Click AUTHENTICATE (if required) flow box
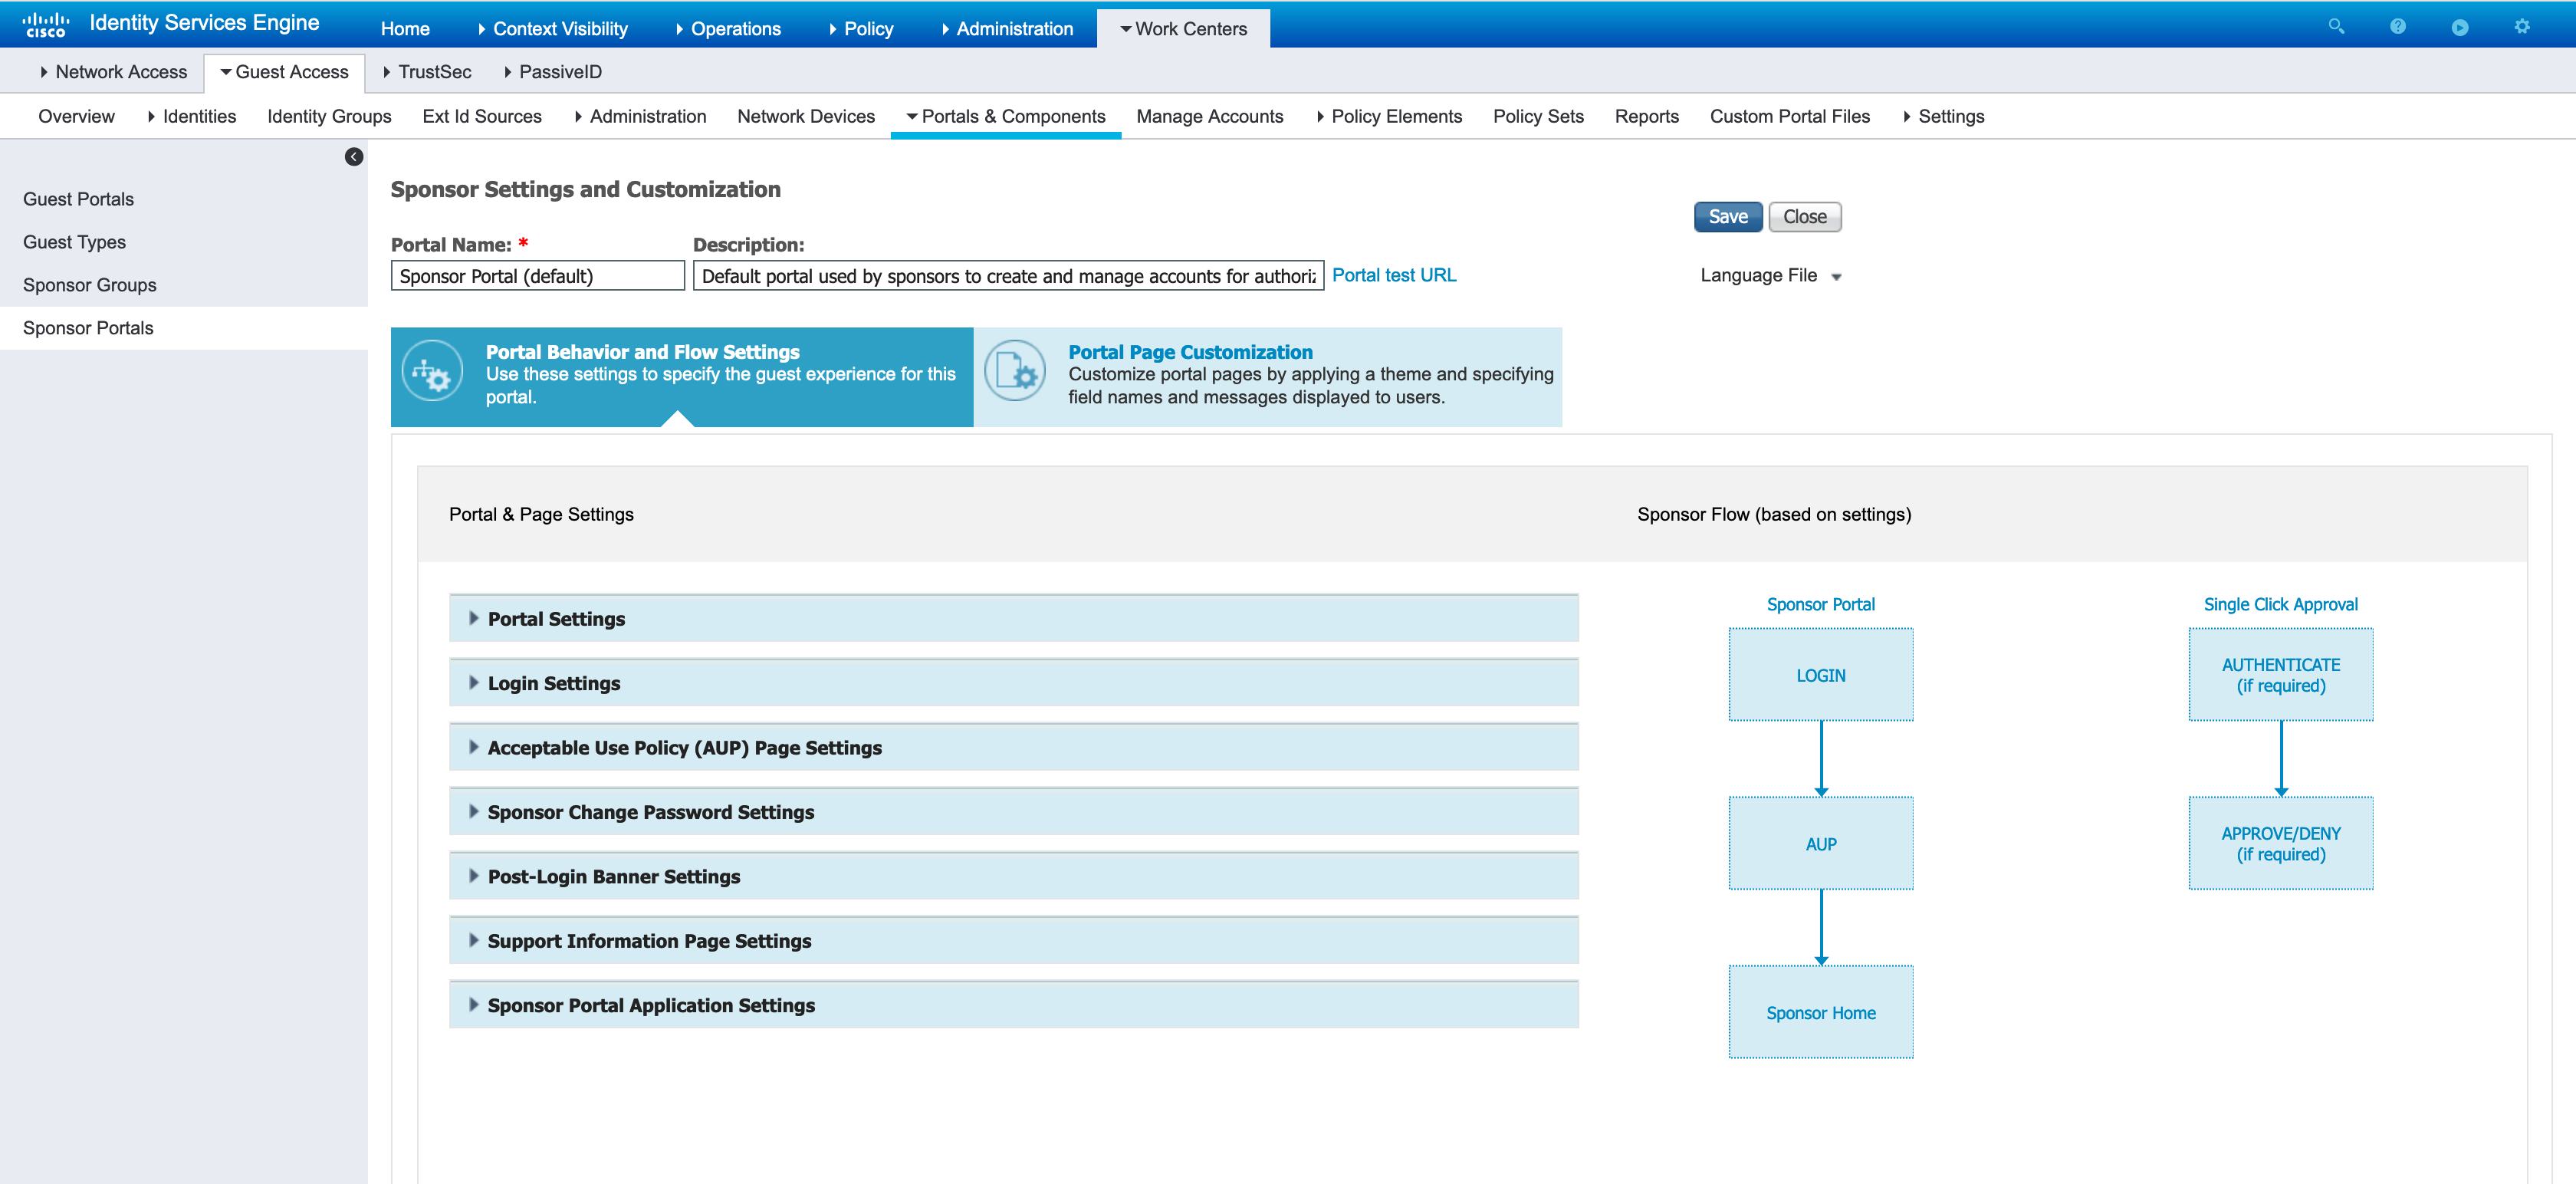 tap(2281, 675)
